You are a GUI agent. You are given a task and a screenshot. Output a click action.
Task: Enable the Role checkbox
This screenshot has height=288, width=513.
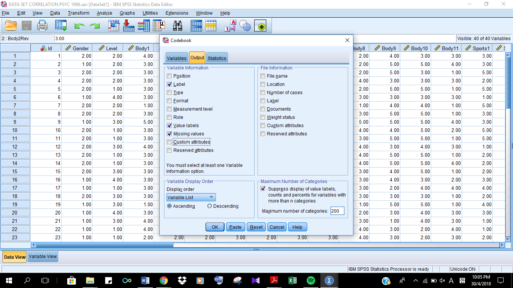pos(169,117)
